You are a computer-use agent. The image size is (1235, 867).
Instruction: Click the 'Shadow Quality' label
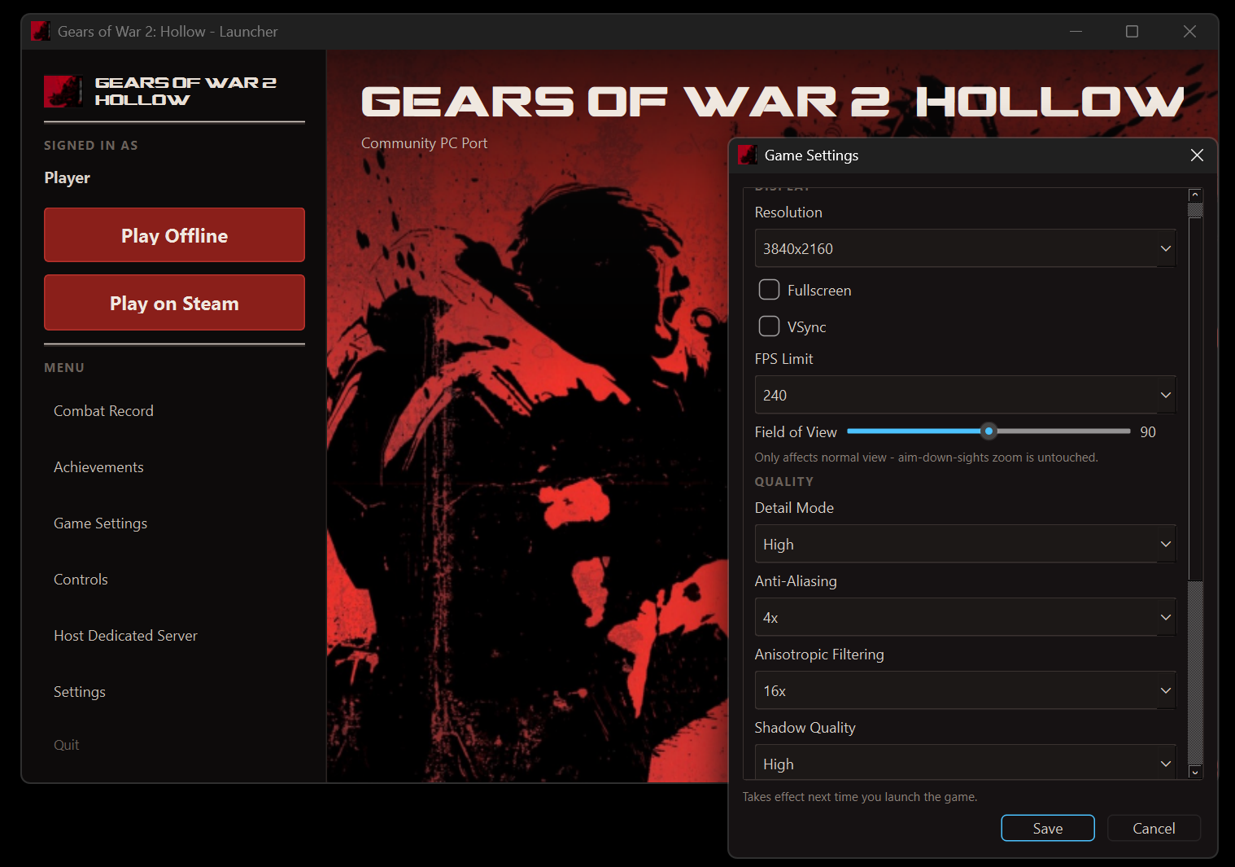click(805, 728)
